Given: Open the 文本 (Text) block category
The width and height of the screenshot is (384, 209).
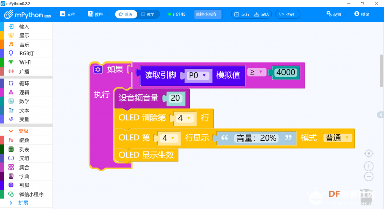Looking at the screenshot, I should (x=26, y=110).
